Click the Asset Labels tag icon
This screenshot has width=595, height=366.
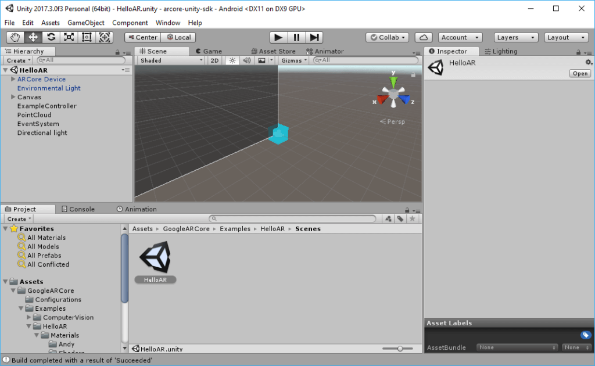(x=586, y=335)
